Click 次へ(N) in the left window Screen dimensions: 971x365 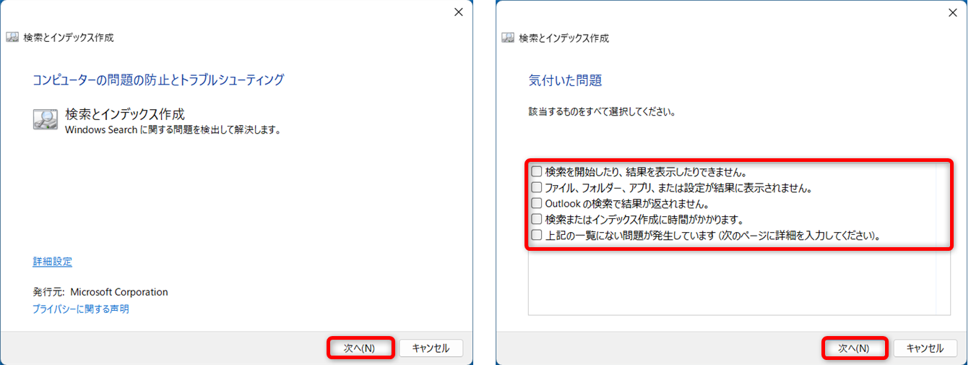click(x=360, y=348)
